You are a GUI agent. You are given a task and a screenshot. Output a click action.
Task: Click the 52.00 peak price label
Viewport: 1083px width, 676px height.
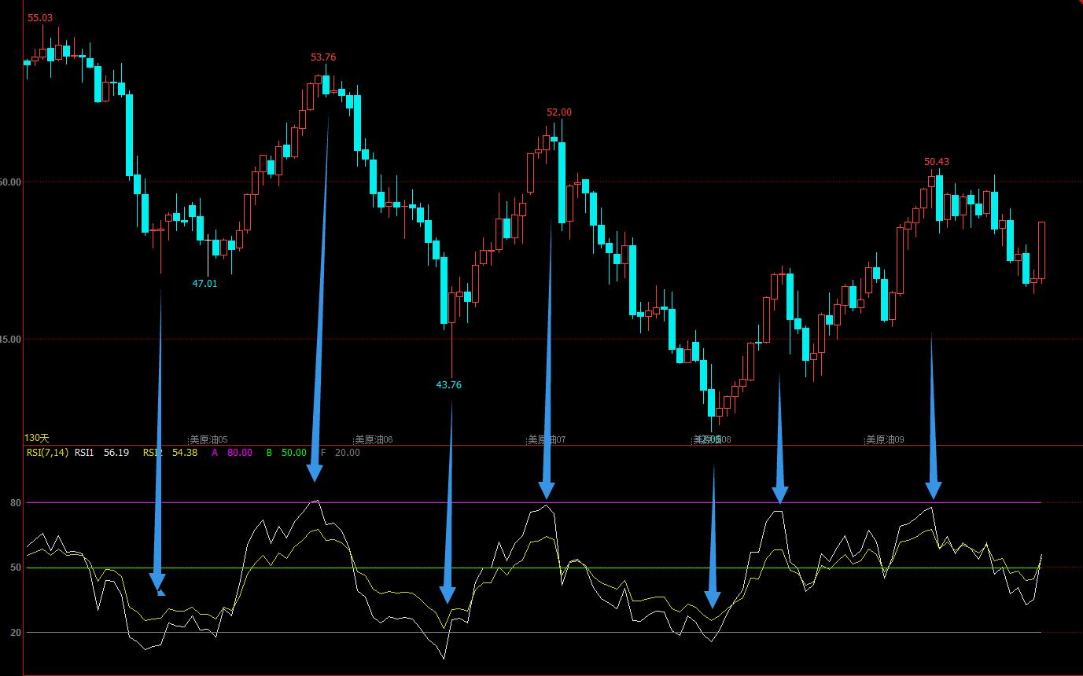pyautogui.click(x=559, y=112)
